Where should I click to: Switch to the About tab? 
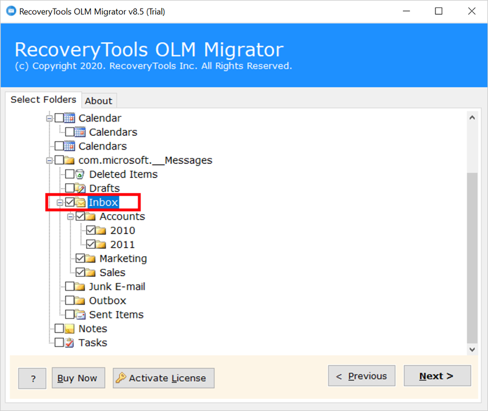point(99,101)
